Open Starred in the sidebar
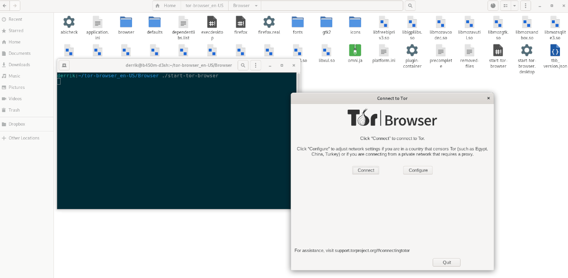The width and height of the screenshot is (568, 278). [x=27, y=31]
